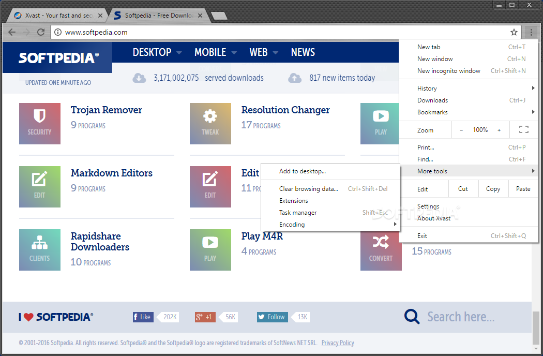Image resolution: width=543 pixels, height=356 pixels.
Task: Choose Print... from menu
Action: (469, 147)
